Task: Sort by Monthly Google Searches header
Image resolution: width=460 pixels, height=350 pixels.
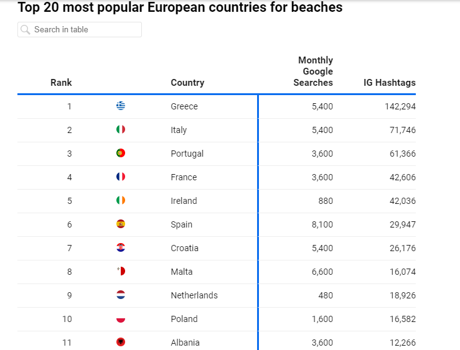Action: click(315, 71)
